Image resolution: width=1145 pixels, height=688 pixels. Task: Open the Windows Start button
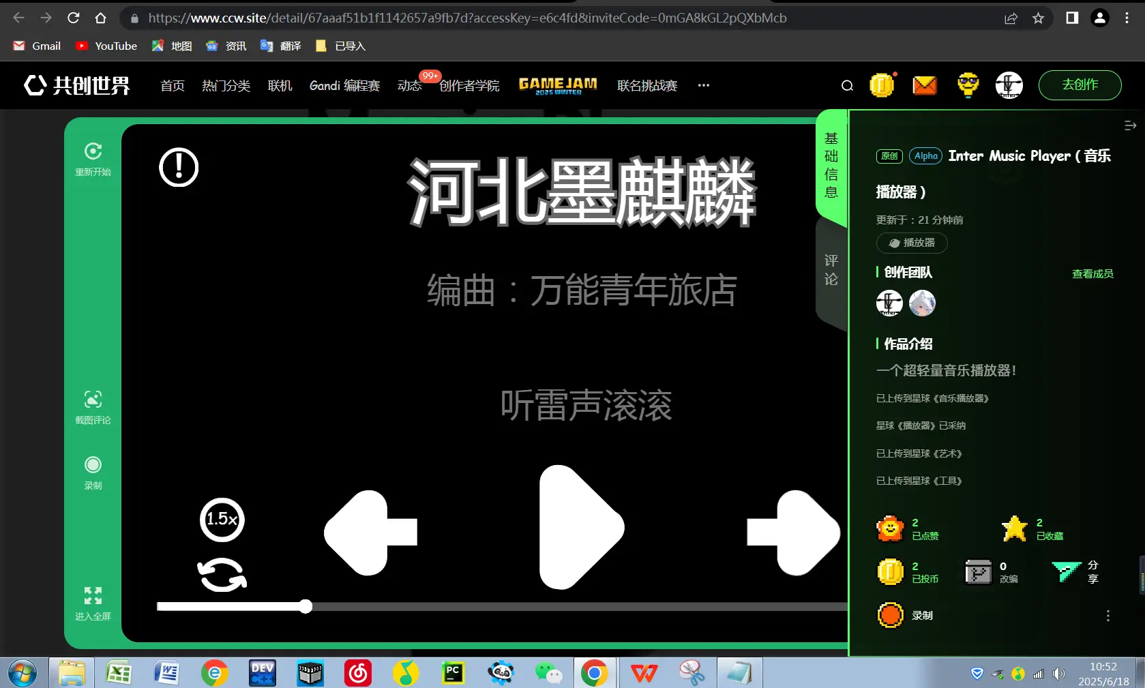(23, 674)
